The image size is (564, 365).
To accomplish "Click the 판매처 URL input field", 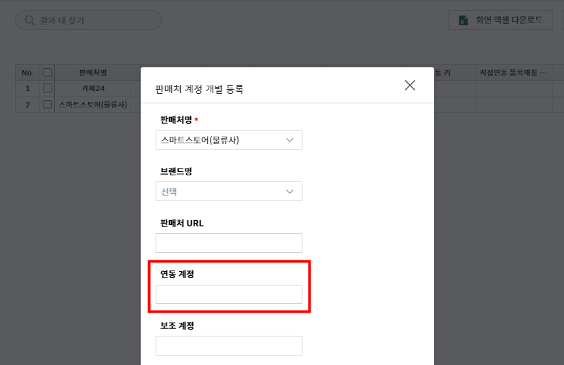I will pos(228,243).
